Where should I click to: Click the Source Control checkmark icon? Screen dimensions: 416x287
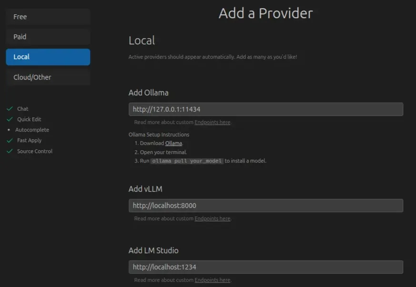tap(10, 151)
